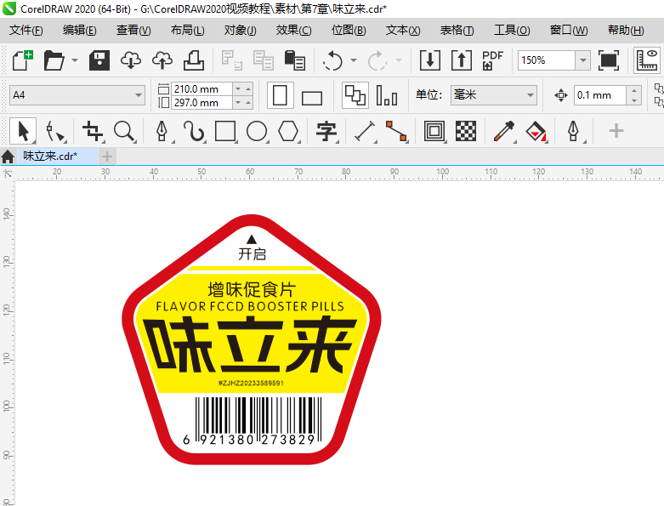Select the Interactive fill tool

536,131
